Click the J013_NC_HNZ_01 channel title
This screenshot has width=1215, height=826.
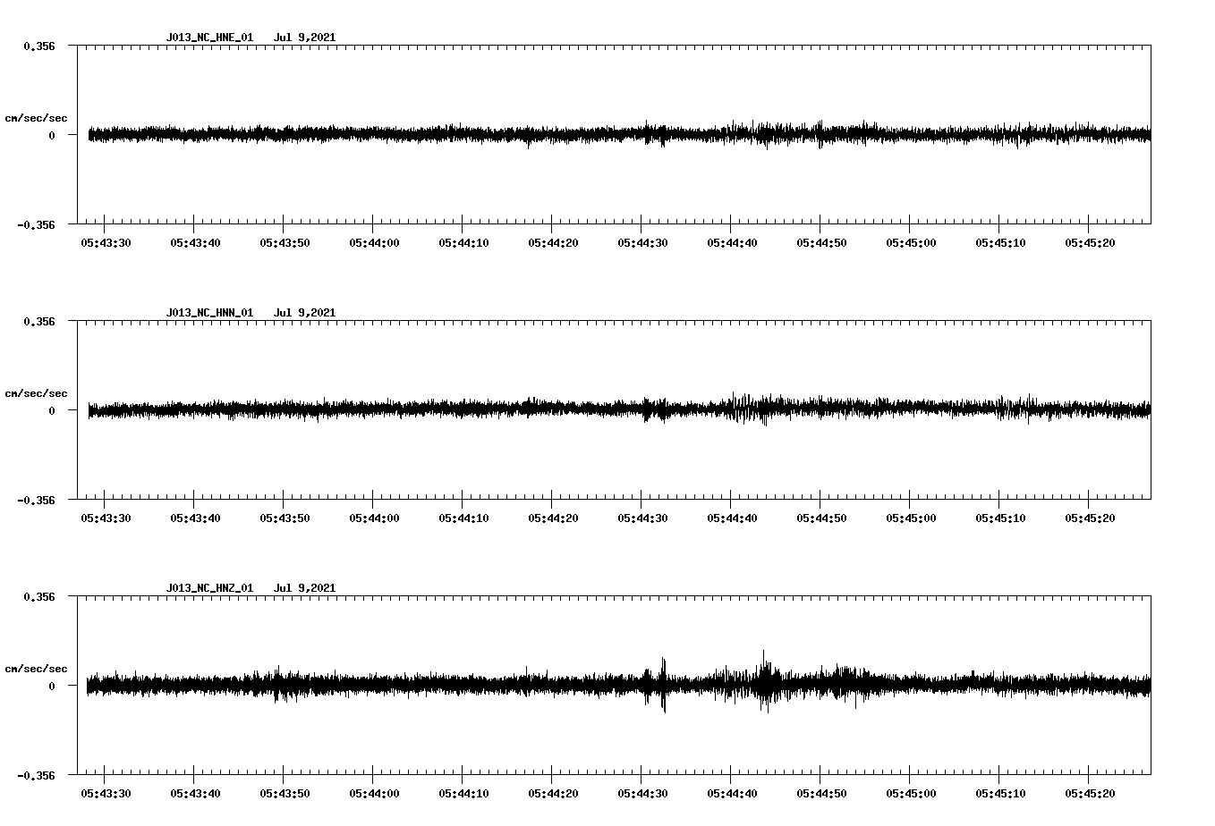click(x=209, y=588)
